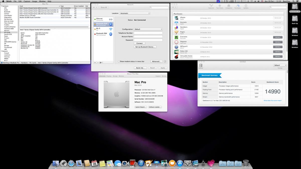Click Software Update in About This Mac
The image size is (301, 169).
click(x=155, y=107)
